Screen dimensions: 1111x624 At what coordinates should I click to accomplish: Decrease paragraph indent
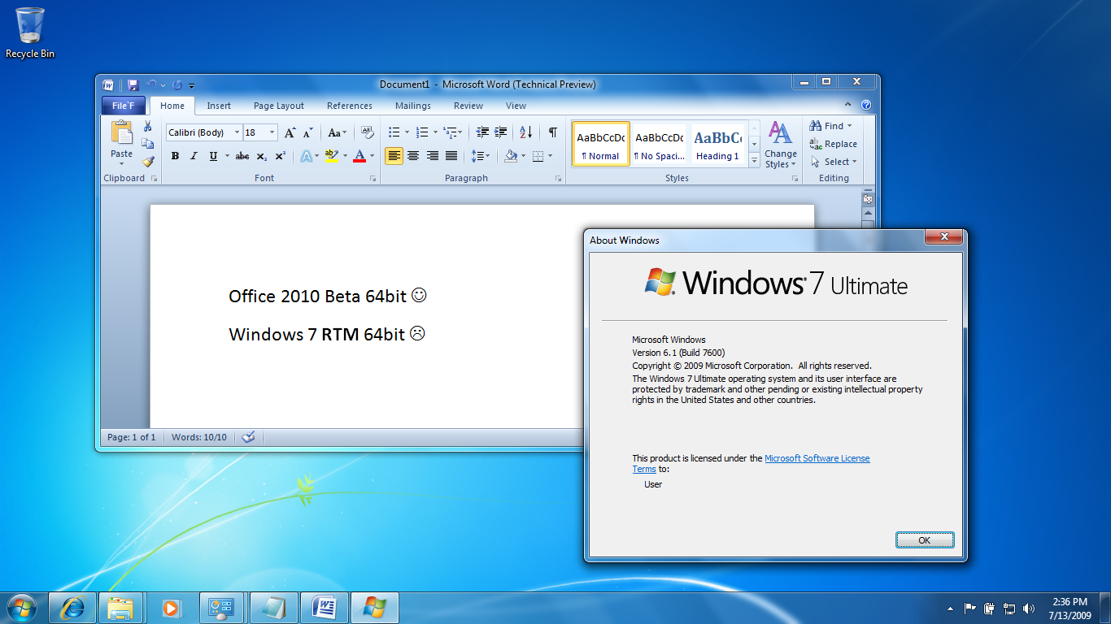coord(482,132)
